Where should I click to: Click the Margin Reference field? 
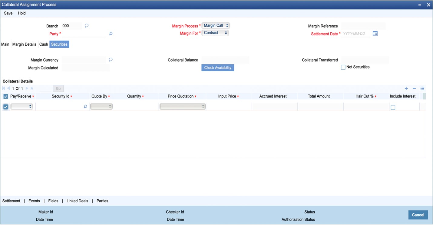click(x=363, y=26)
